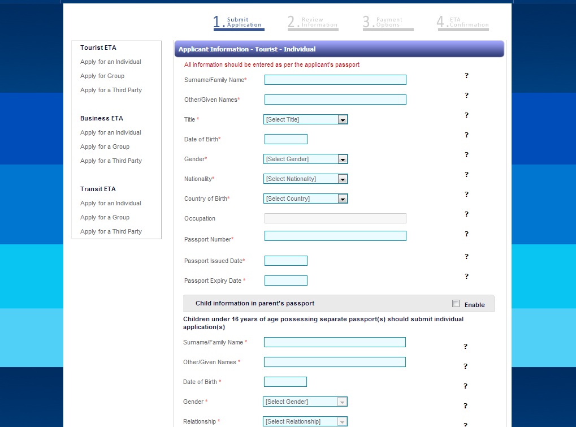
Task: Click the Business ETA heading
Action: point(102,118)
